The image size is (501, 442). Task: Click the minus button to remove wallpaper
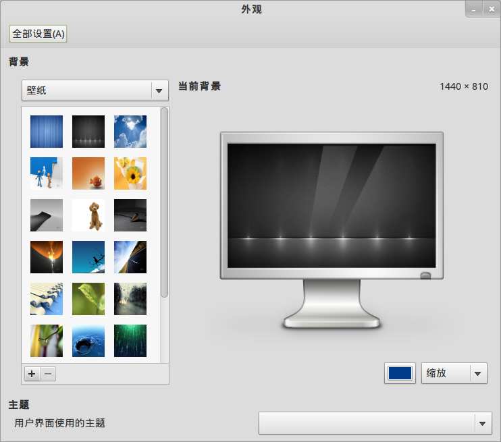[x=48, y=374]
